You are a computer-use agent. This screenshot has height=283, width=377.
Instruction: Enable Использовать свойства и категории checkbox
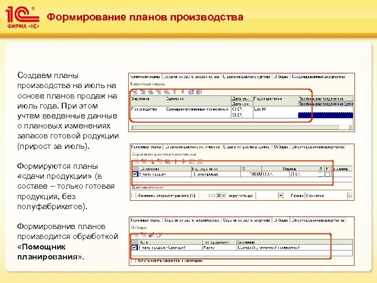click(134, 261)
